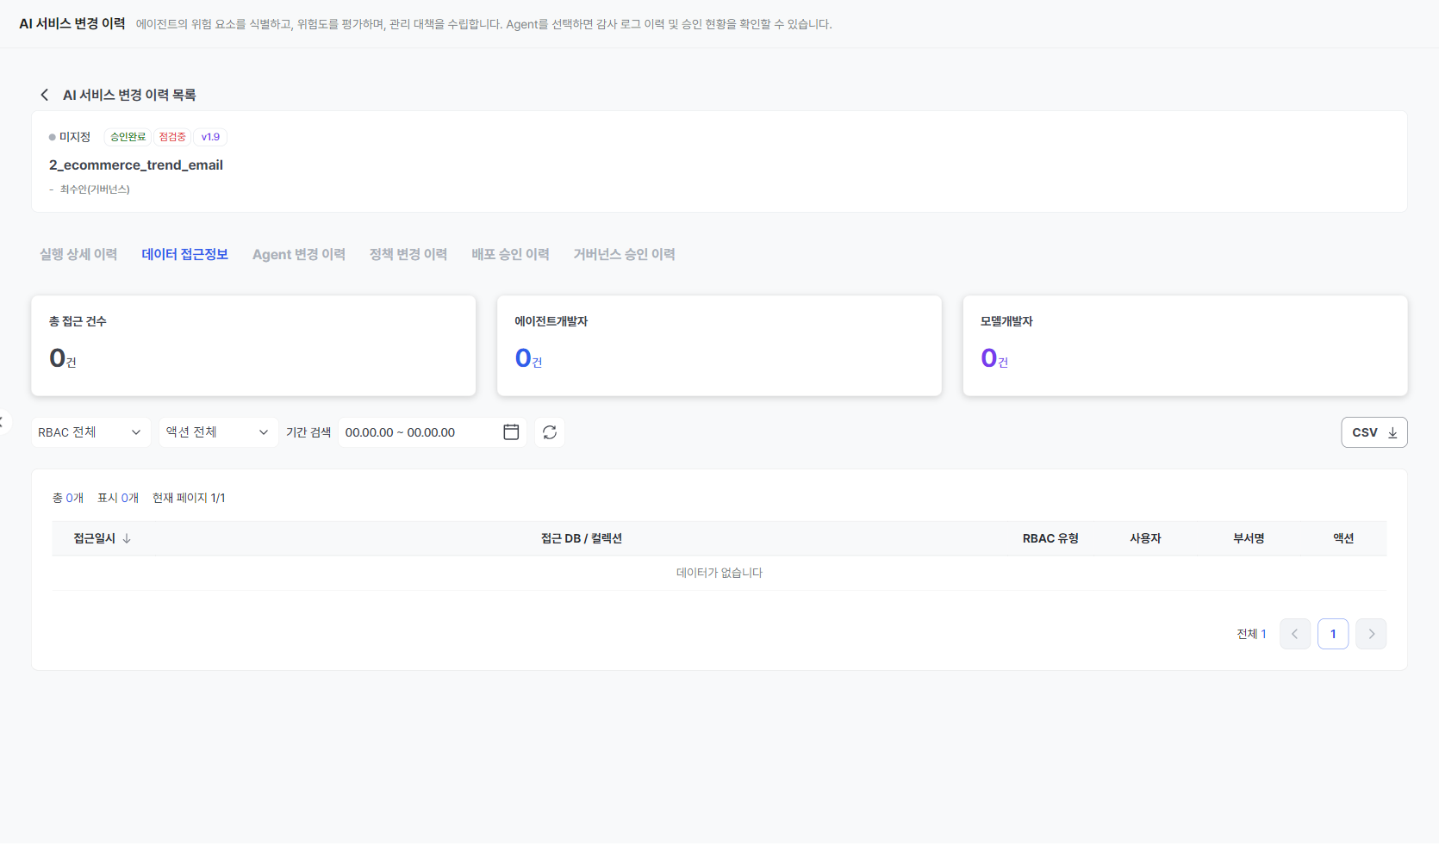Click the 2_ecommerce_trend_email title
Viewport: 1439px width, 844px height.
pos(136,164)
